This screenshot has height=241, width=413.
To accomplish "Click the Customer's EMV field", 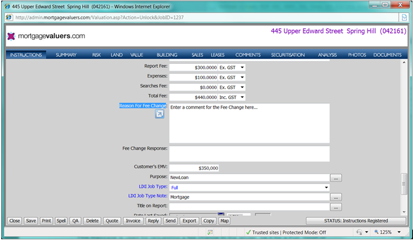I will 194,168.
